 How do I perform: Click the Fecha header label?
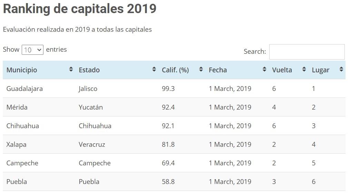(x=218, y=70)
